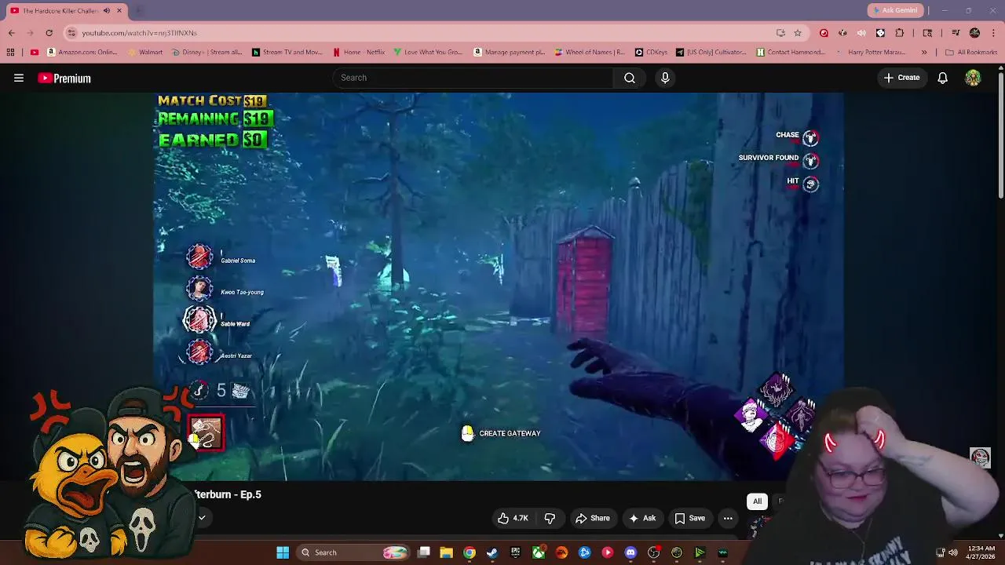Open a new browser tab

(x=138, y=10)
